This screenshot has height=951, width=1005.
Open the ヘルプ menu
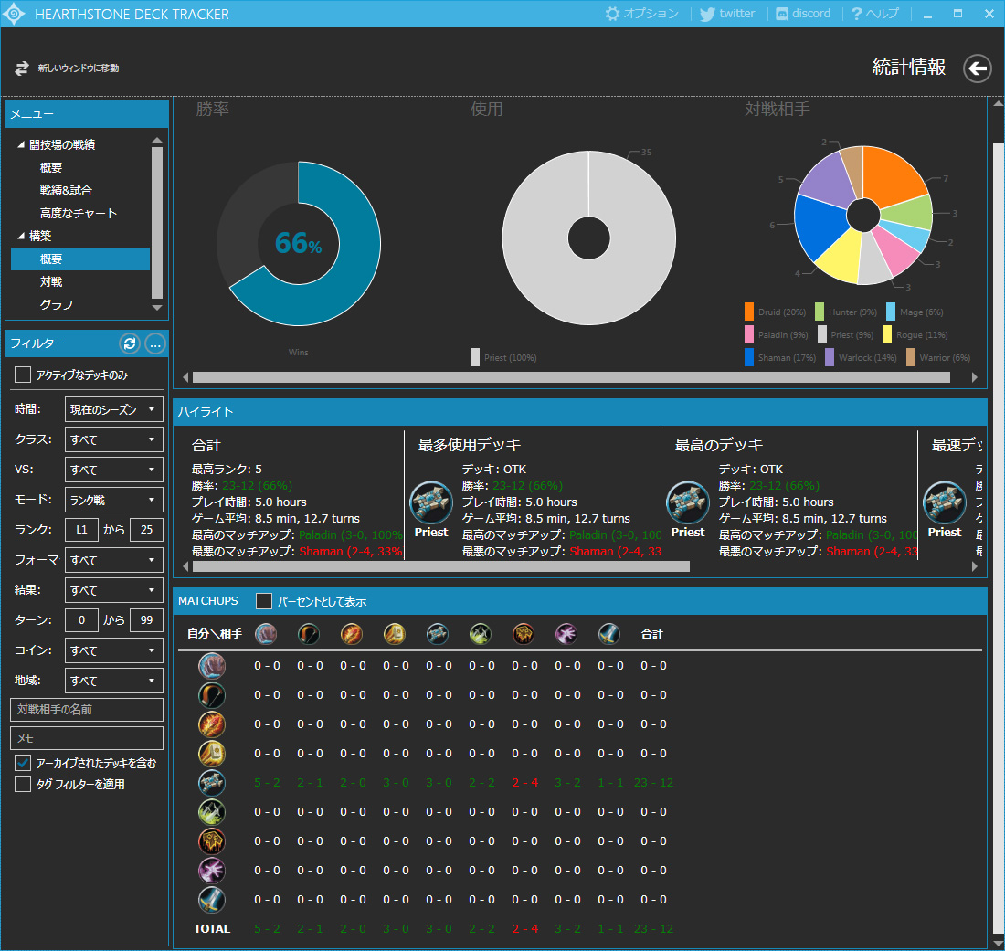pyautogui.click(x=875, y=14)
